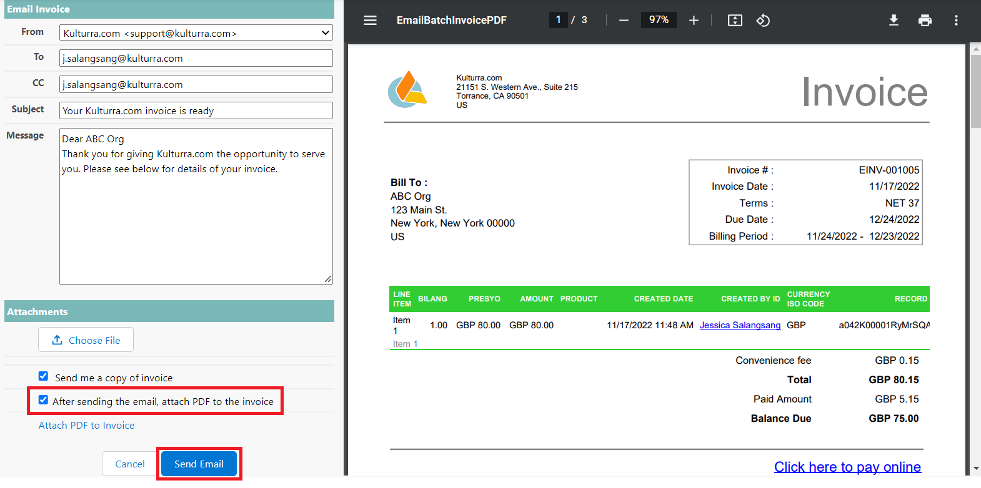Open the PDF viewer sidebar menu

point(371,21)
